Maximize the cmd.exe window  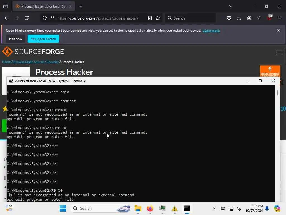coord(260,81)
